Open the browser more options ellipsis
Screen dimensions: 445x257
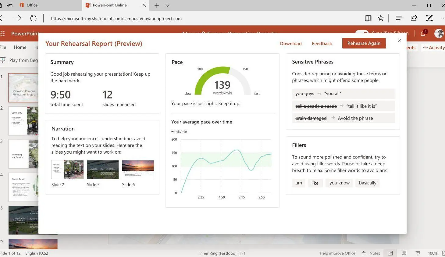point(442,18)
